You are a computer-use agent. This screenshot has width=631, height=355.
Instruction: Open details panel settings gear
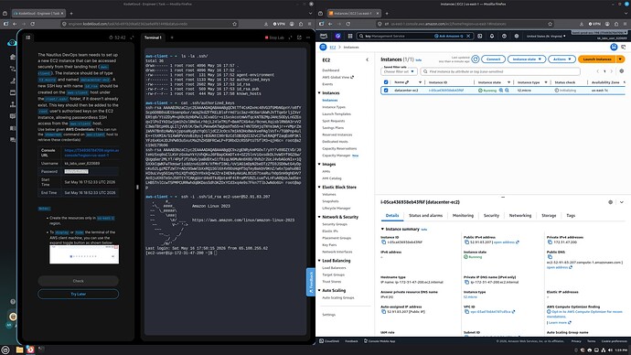tap(611, 202)
